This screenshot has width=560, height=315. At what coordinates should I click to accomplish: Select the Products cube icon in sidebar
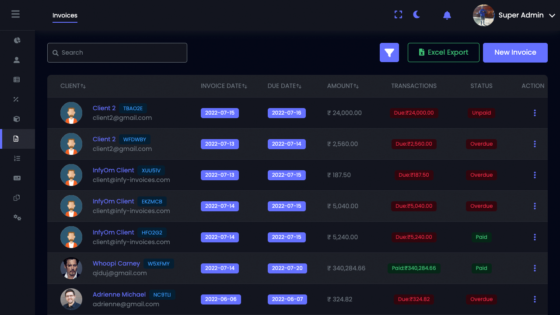coord(17,119)
